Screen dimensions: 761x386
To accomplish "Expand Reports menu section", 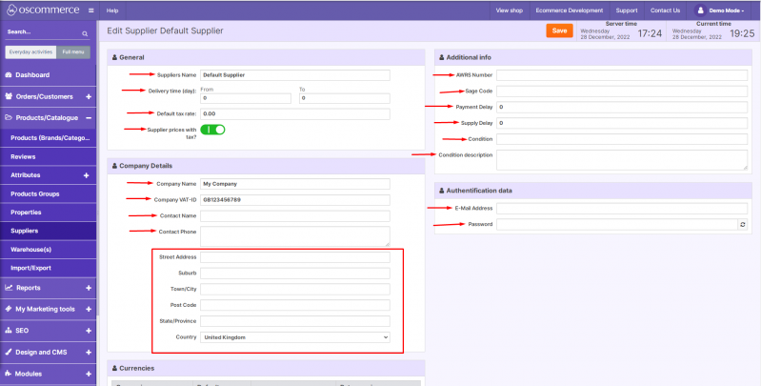I will (89, 288).
